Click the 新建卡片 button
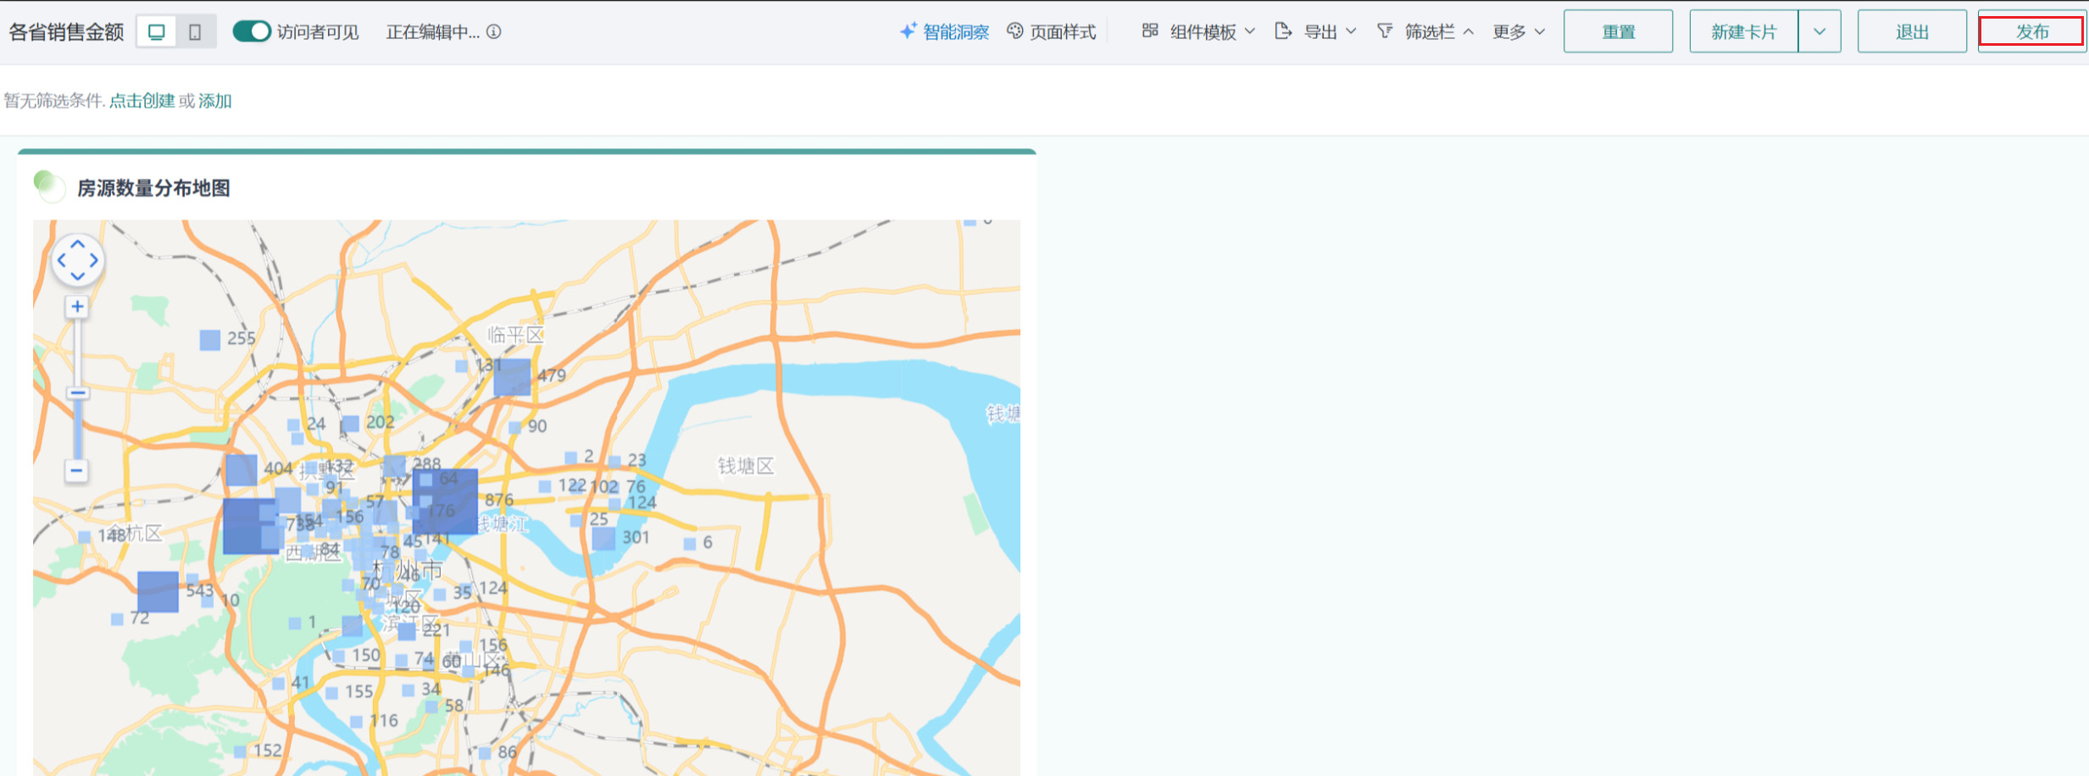This screenshot has height=776, width=2089. (1743, 32)
